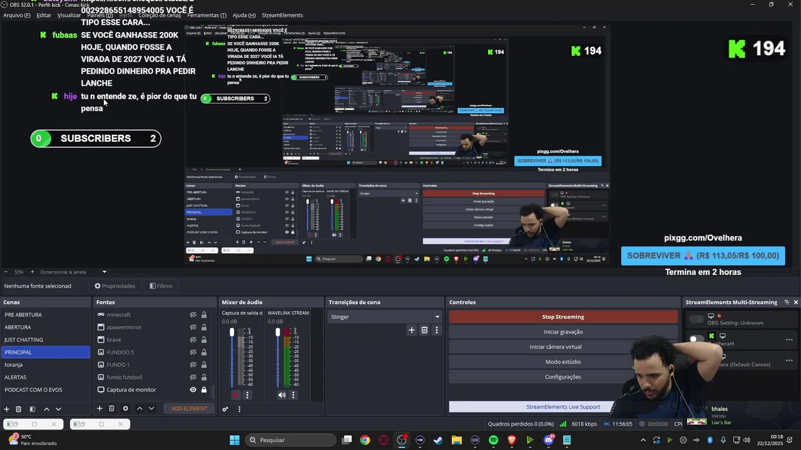Pop out the StreamElements Multi-Streaming dock
The width and height of the screenshot is (801, 450).
tap(787, 302)
